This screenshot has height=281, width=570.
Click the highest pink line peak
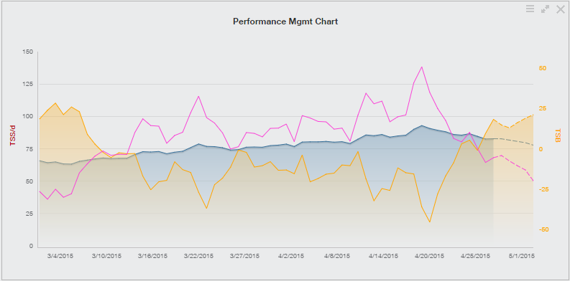(x=422, y=67)
